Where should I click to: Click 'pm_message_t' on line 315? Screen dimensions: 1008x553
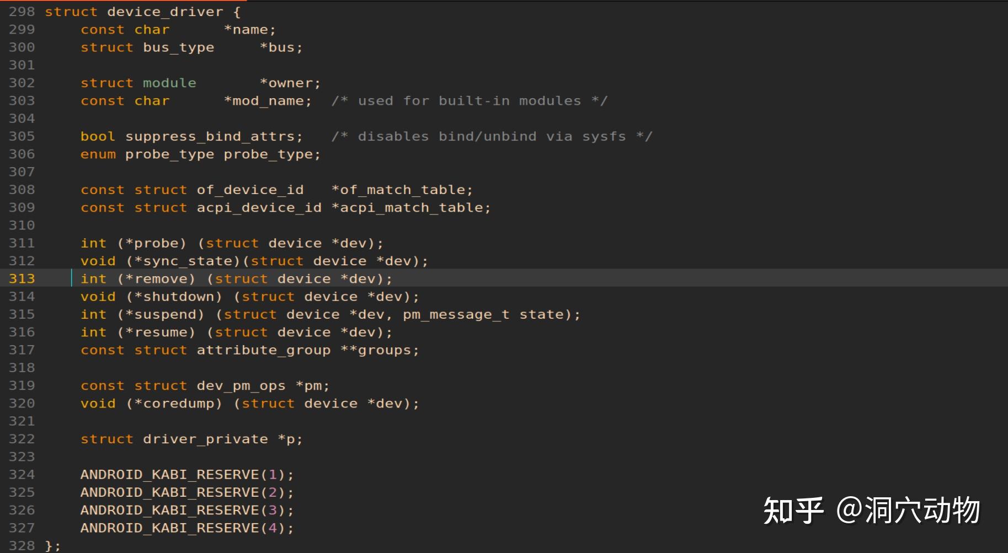click(456, 315)
